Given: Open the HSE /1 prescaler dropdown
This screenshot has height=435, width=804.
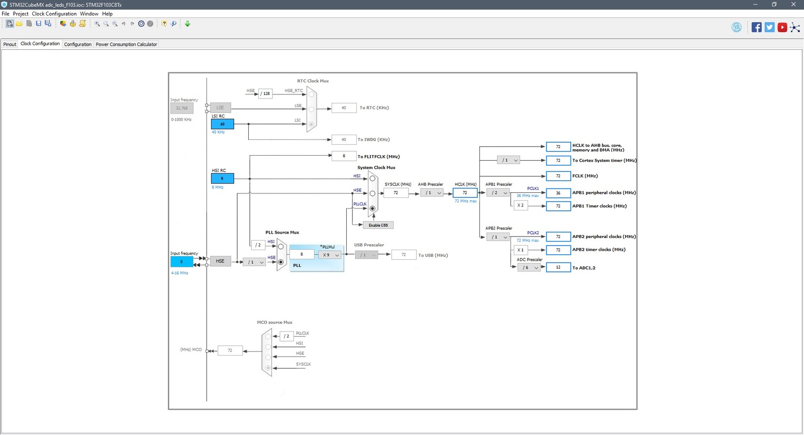Looking at the screenshot, I should (254, 262).
